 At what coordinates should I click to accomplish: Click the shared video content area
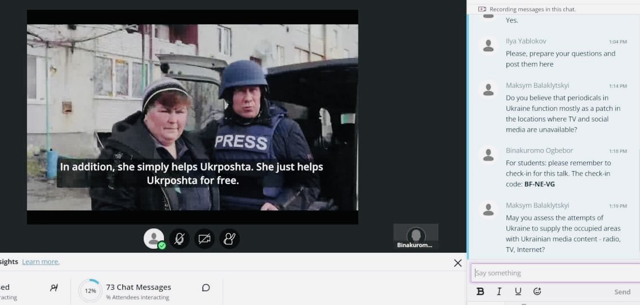click(193, 117)
